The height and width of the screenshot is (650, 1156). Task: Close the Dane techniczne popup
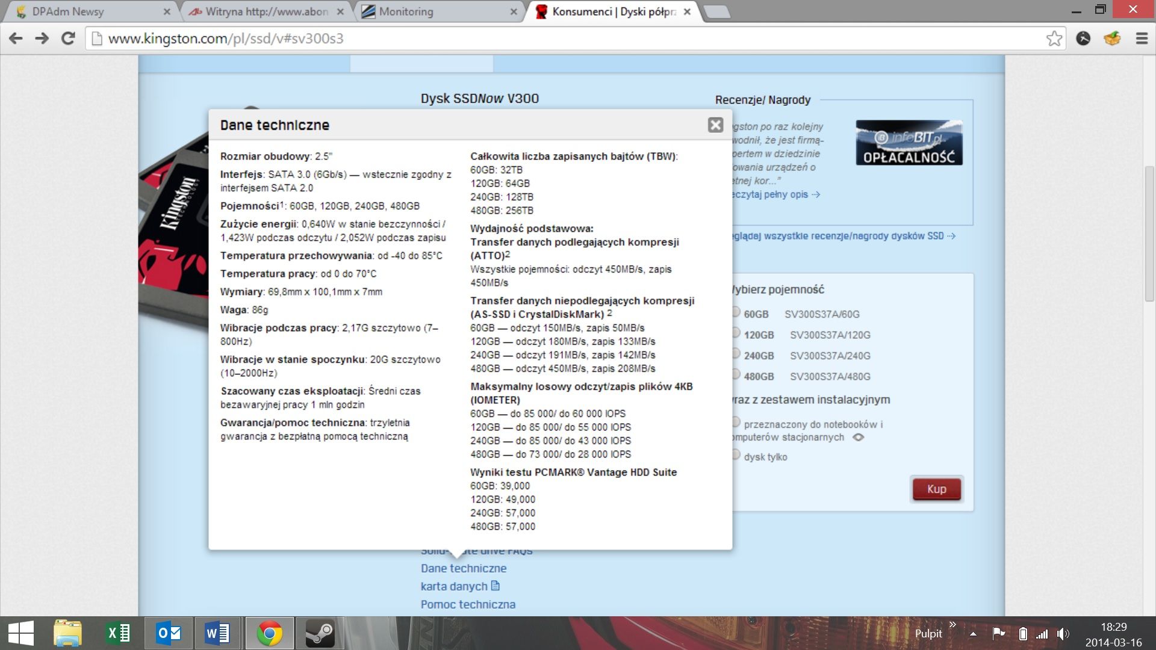click(x=715, y=125)
